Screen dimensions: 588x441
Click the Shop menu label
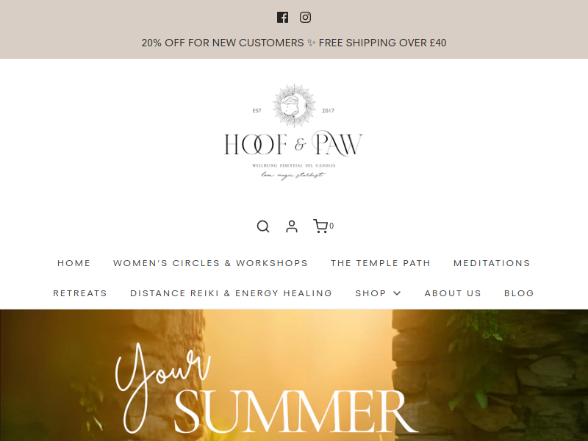tap(371, 293)
